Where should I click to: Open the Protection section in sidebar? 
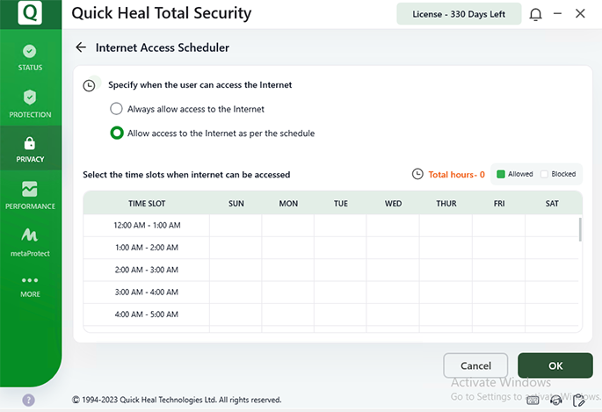[x=30, y=104]
